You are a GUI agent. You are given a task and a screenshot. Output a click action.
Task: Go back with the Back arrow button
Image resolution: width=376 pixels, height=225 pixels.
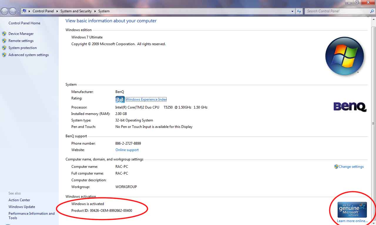click(5, 11)
